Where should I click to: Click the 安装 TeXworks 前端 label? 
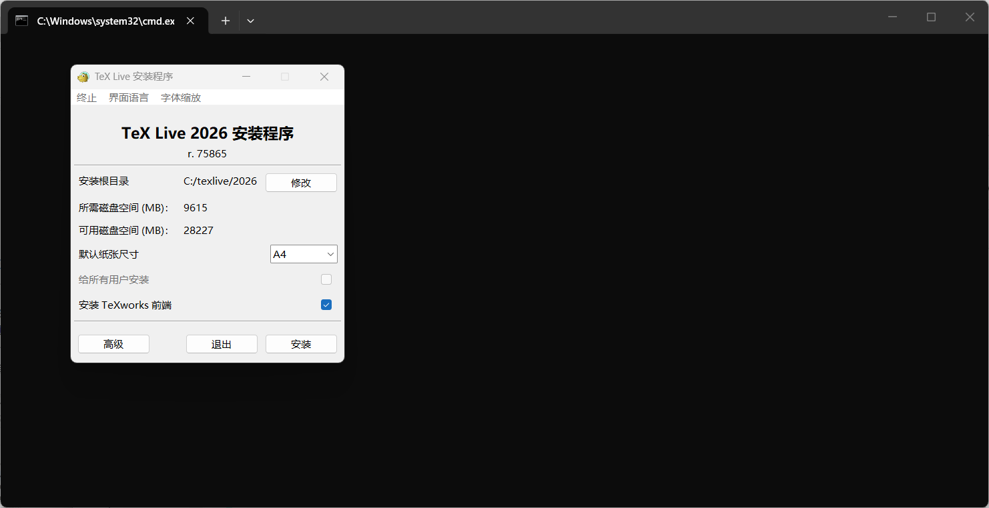coord(125,305)
